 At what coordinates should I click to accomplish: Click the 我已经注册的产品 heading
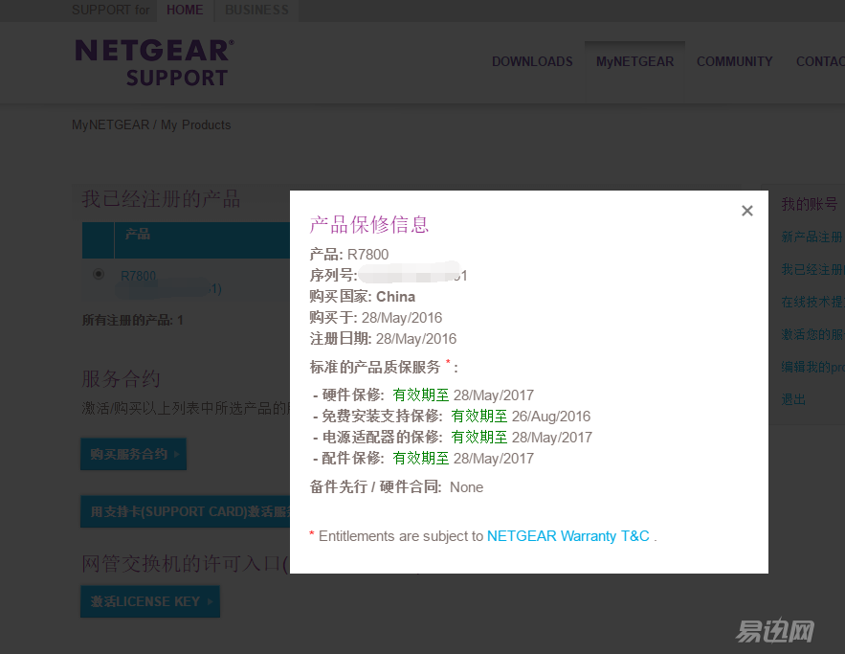tap(161, 199)
